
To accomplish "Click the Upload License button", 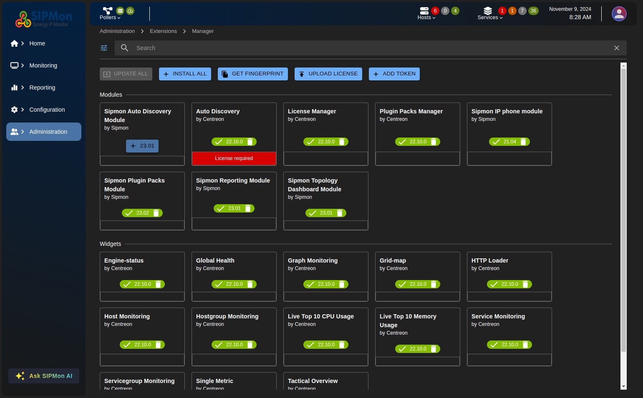I will click(328, 74).
